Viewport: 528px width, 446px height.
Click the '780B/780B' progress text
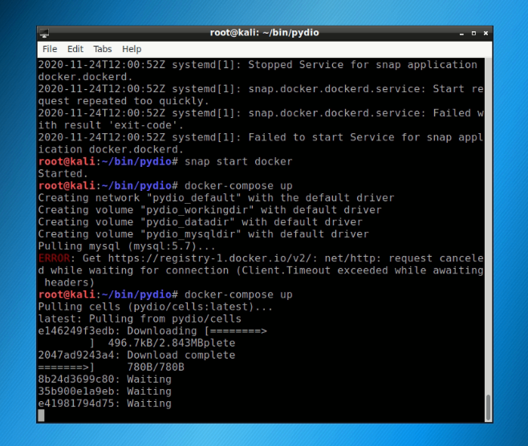point(156,367)
